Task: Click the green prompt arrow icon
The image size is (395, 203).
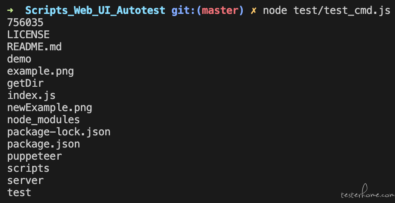Action: (10, 10)
